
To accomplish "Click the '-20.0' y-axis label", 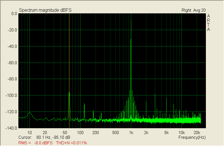I will 12,30.
